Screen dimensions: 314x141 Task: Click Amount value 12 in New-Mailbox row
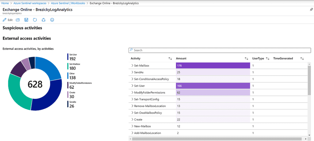(179, 126)
